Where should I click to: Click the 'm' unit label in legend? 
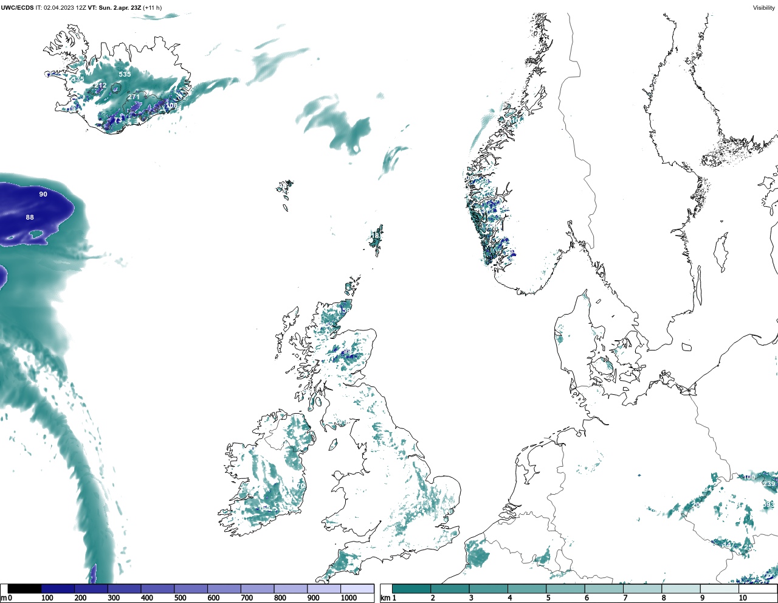pyautogui.click(x=4, y=599)
